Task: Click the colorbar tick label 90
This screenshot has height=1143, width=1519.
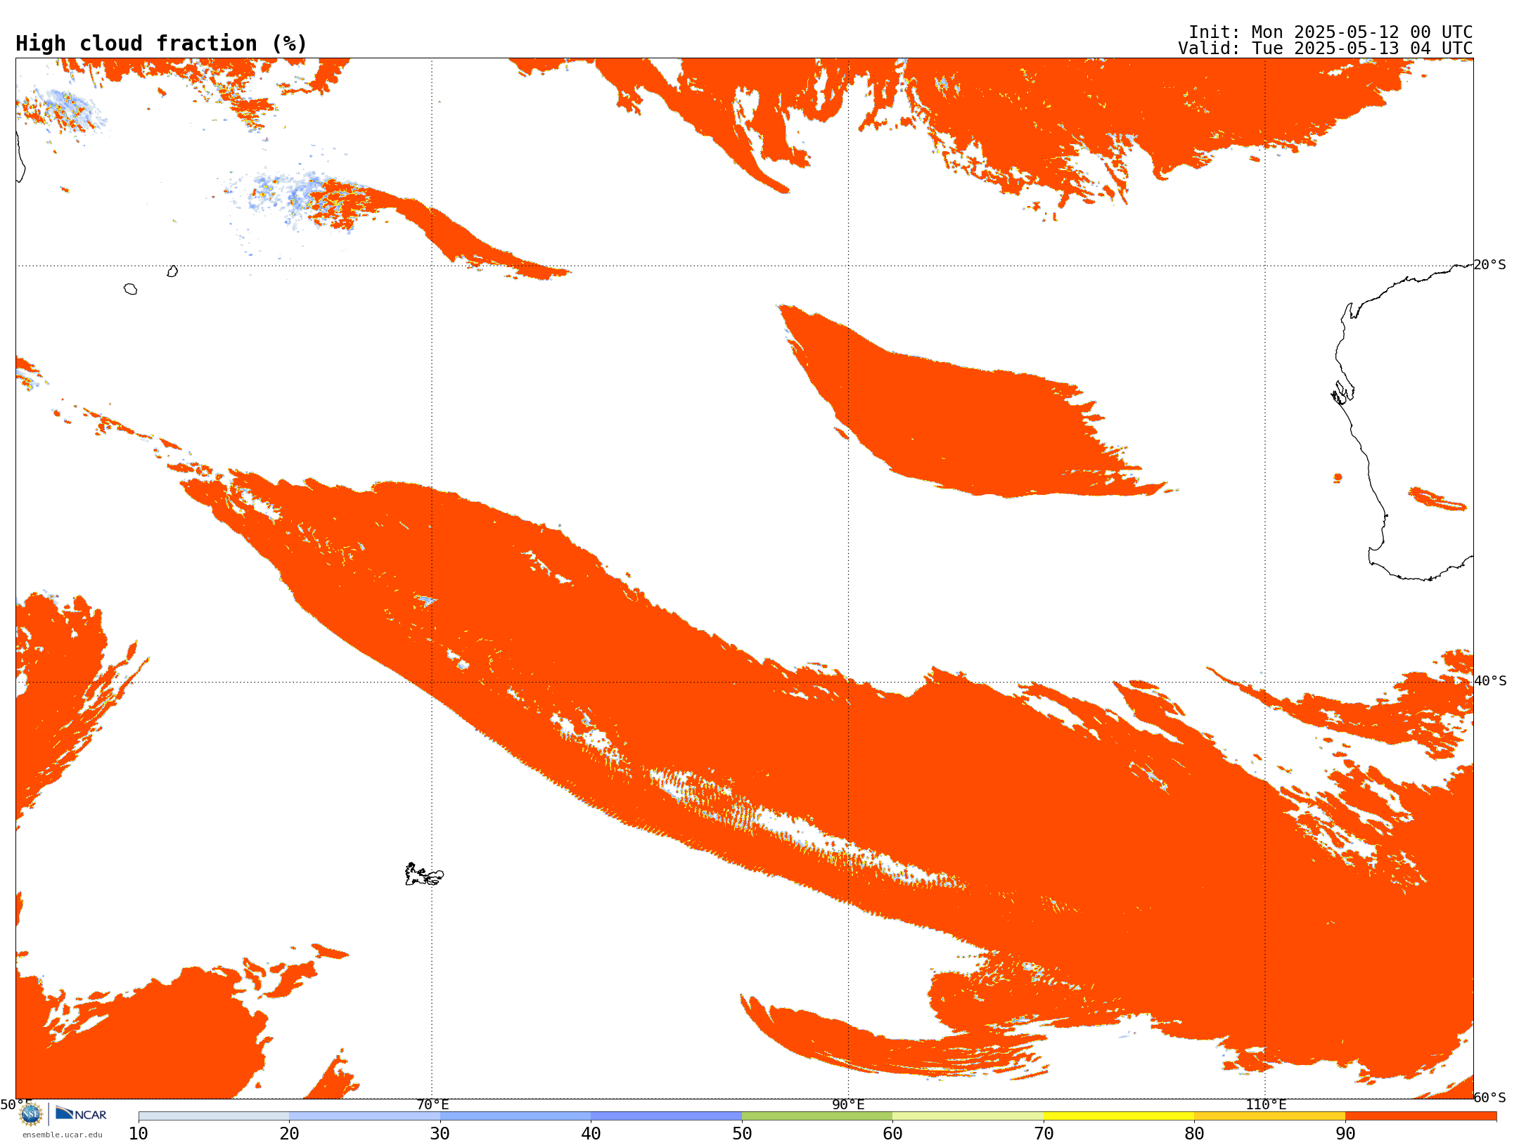Action: [1345, 1133]
